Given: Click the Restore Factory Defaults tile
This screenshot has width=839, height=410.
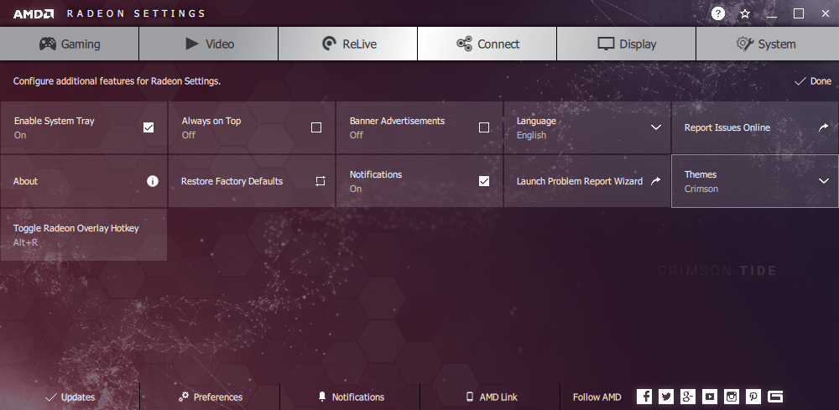Looking at the screenshot, I should click(x=252, y=181).
